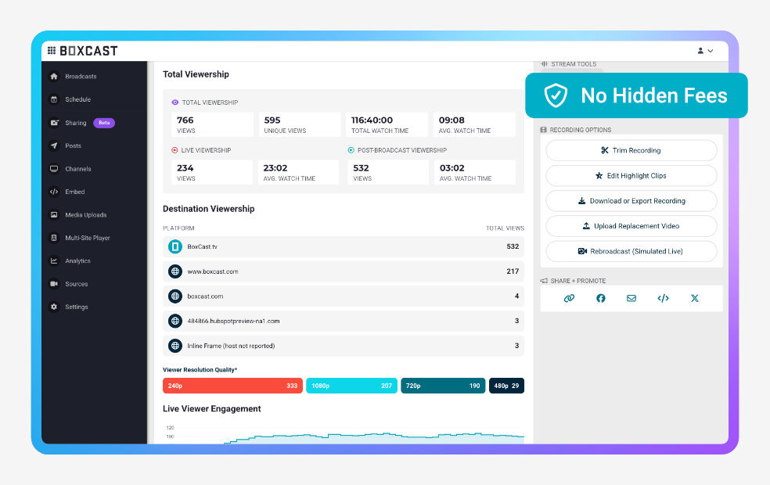This screenshot has height=485, width=770.
Task: Click Rebroadcast (Simulated Live) button
Action: pos(631,251)
